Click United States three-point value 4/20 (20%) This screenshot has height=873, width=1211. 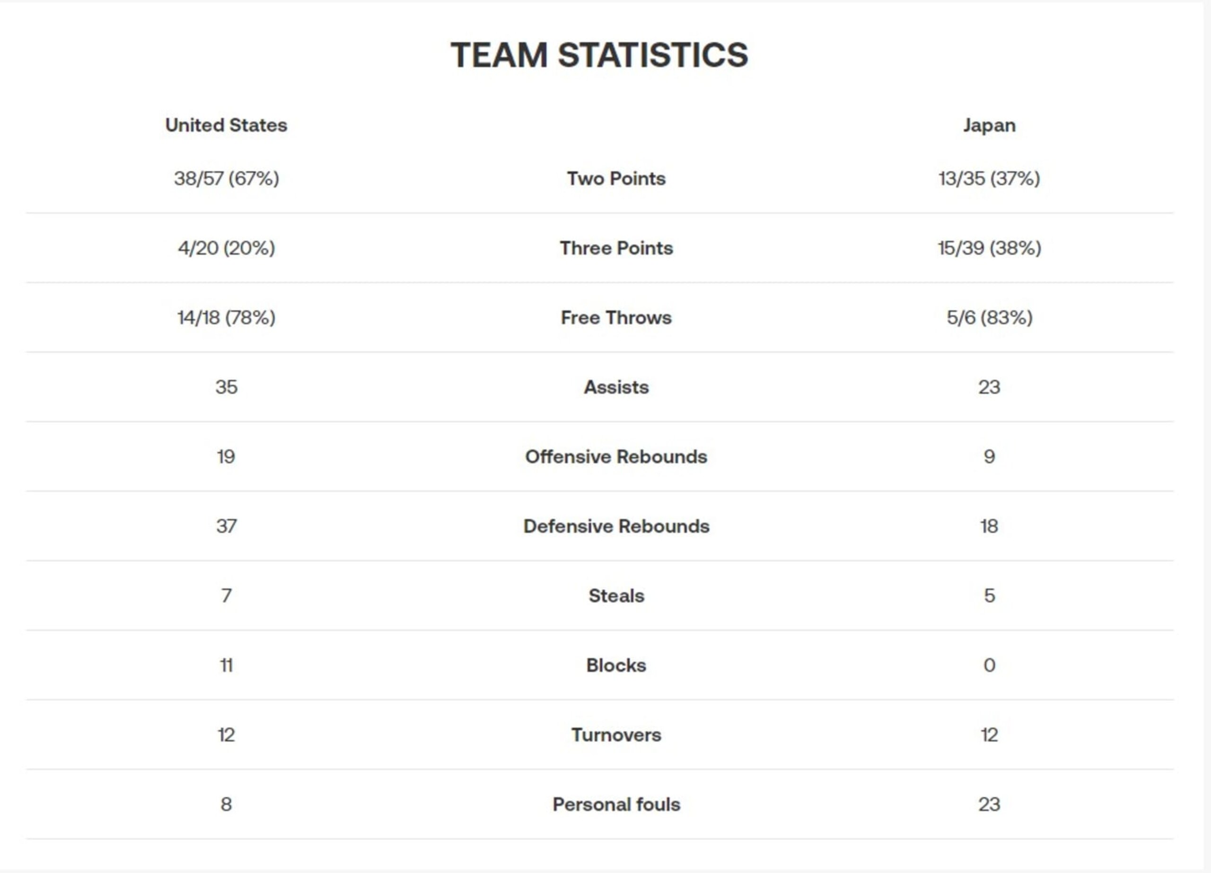pos(227,248)
